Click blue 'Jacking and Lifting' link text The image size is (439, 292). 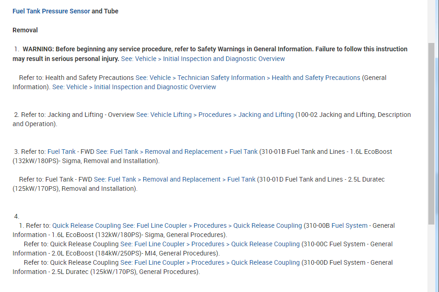point(266,115)
